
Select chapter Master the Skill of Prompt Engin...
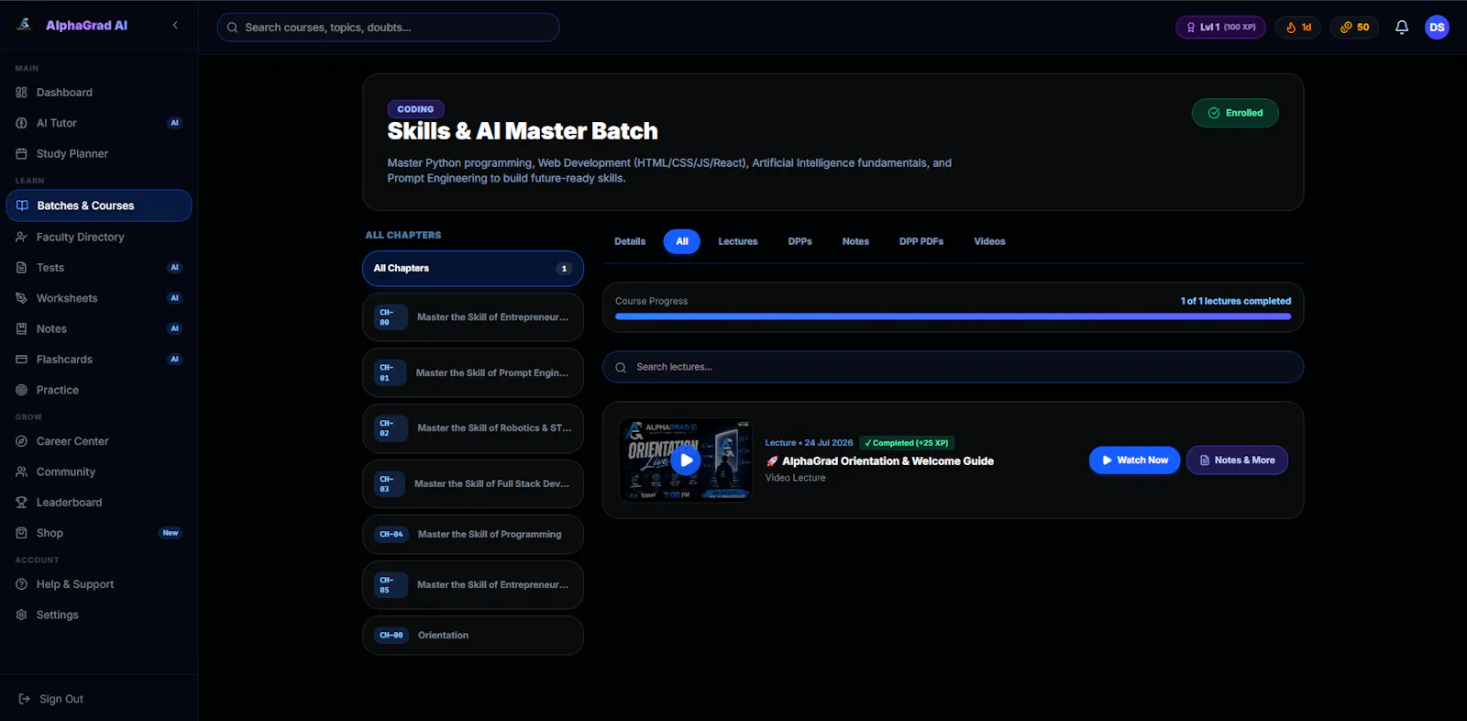[473, 373]
